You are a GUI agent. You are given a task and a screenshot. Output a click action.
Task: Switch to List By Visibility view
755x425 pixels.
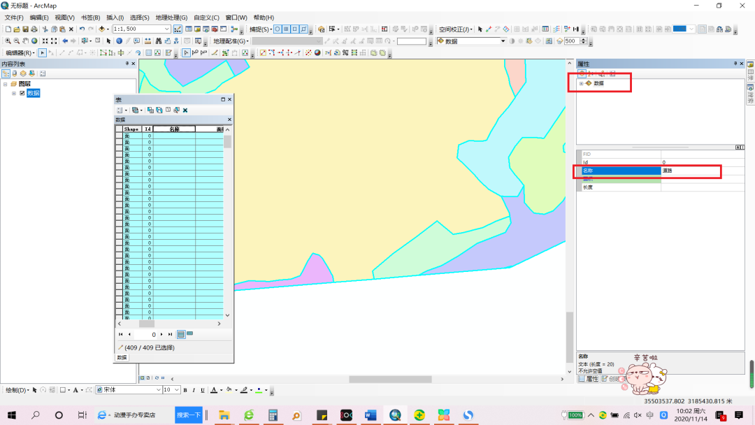(x=23, y=73)
